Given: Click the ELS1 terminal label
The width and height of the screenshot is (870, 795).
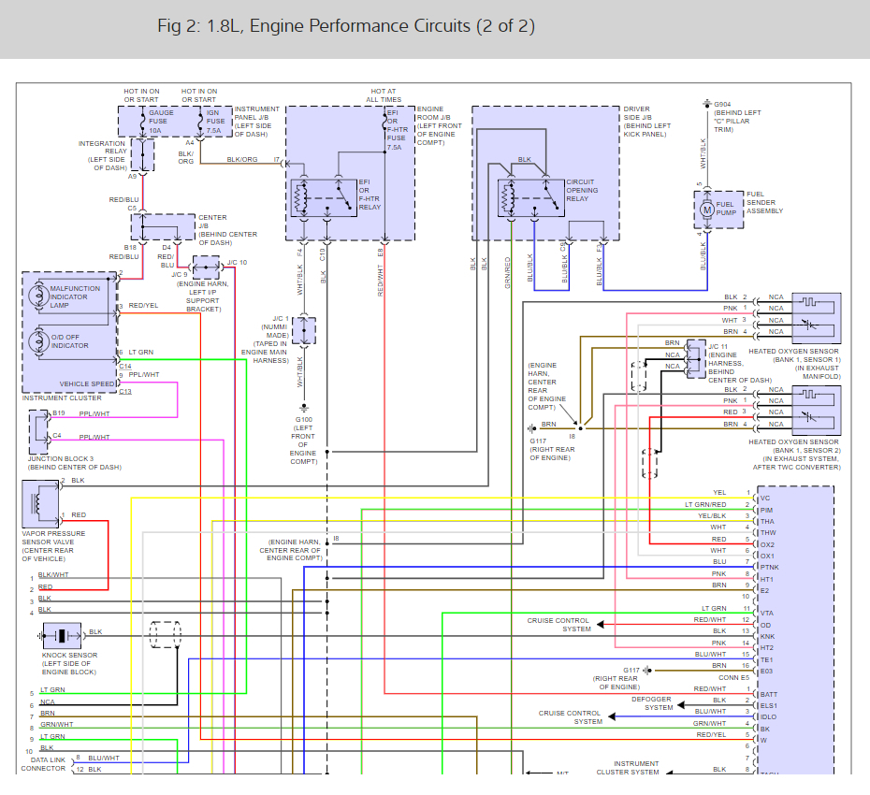Looking at the screenshot, I should click(769, 706).
